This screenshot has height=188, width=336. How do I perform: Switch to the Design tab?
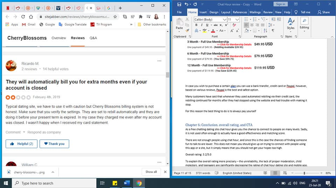click(214, 12)
